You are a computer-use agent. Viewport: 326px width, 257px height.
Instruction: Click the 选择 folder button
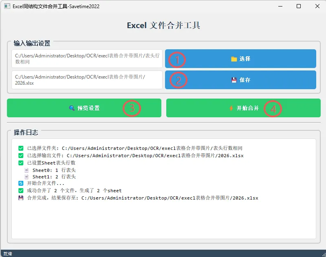pyautogui.click(x=240, y=59)
